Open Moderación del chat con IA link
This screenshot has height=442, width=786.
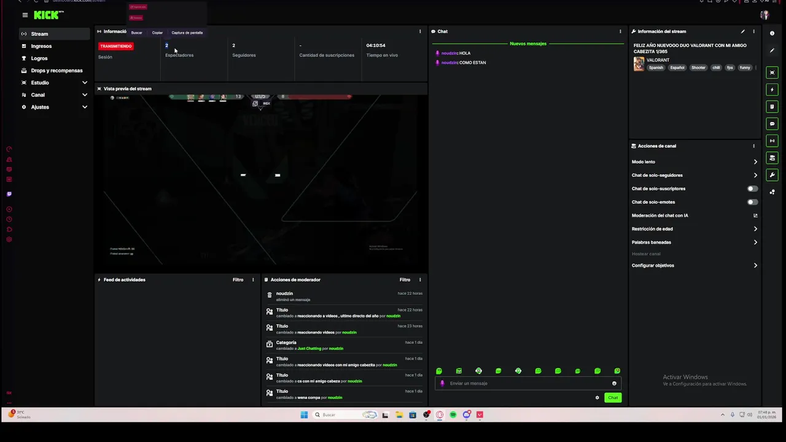click(695, 215)
